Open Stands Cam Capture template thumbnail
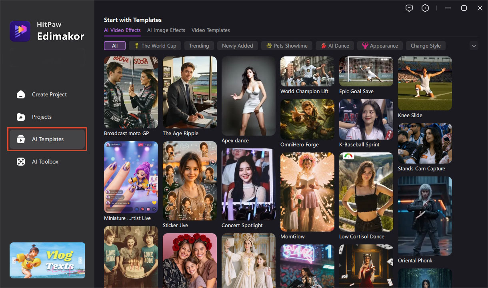This screenshot has width=488, height=288. (425, 143)
